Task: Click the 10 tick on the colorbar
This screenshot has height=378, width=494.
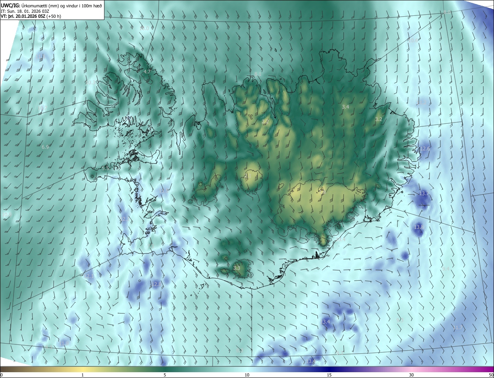Action: click(x=247, y=375)
